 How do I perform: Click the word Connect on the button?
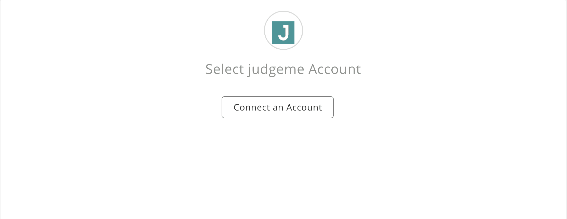[252, 107]
